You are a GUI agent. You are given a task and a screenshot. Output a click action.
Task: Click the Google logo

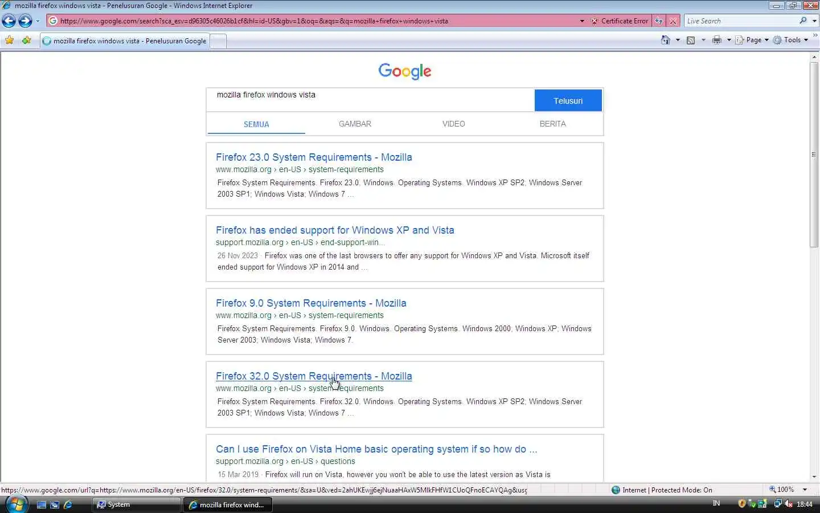tap(405, 71)
